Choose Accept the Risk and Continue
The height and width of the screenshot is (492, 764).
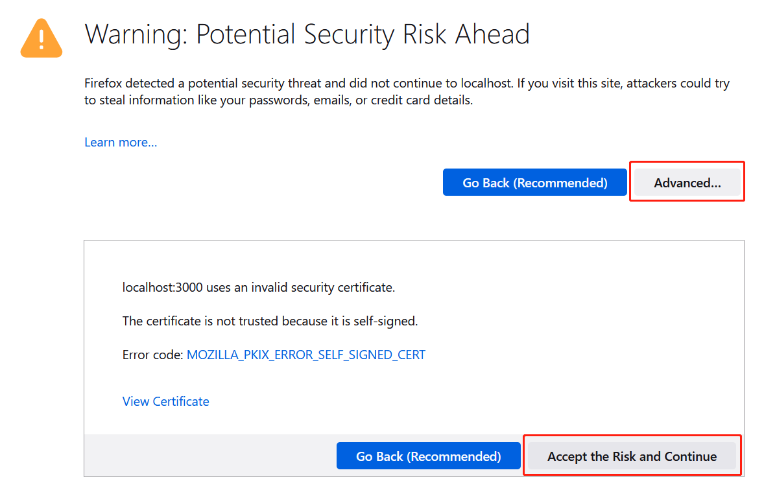point(632,456)
